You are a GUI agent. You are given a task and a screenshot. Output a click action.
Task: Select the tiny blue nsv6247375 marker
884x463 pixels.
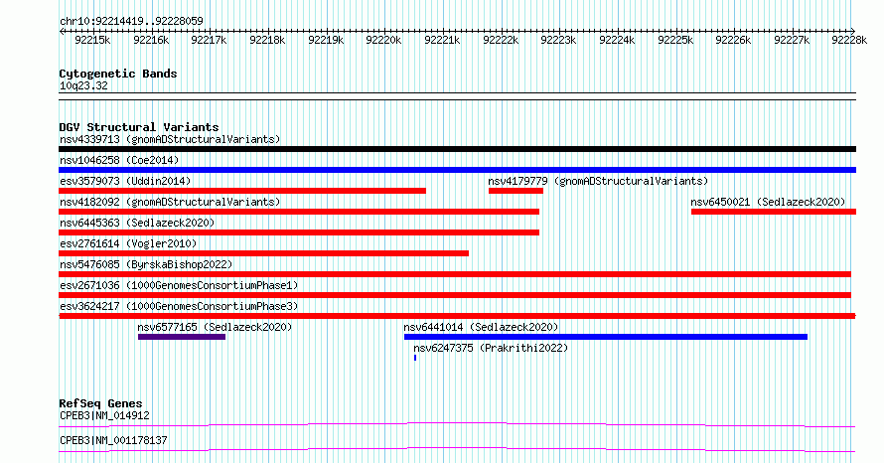pyautogui.click(x=415, y=358)
